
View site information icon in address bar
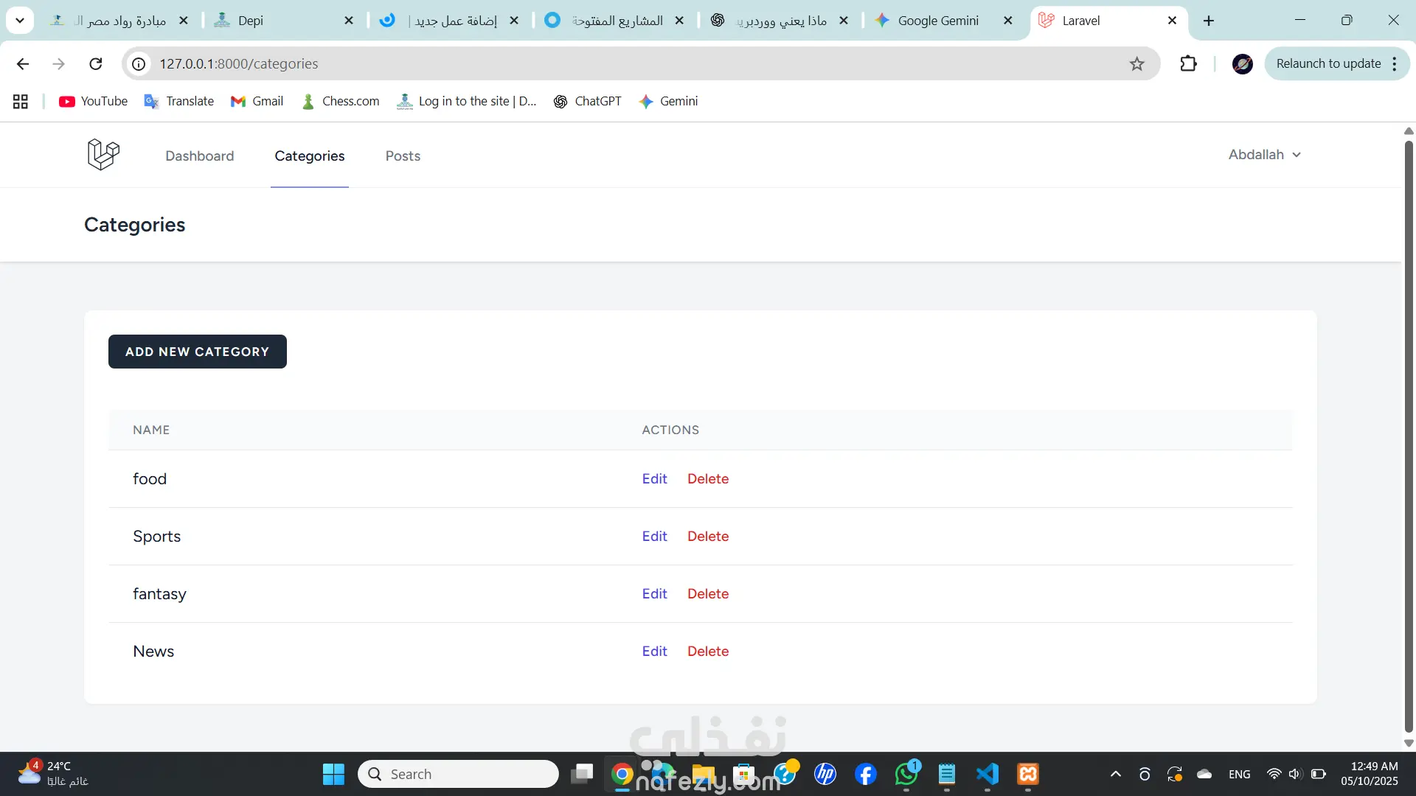139,64
